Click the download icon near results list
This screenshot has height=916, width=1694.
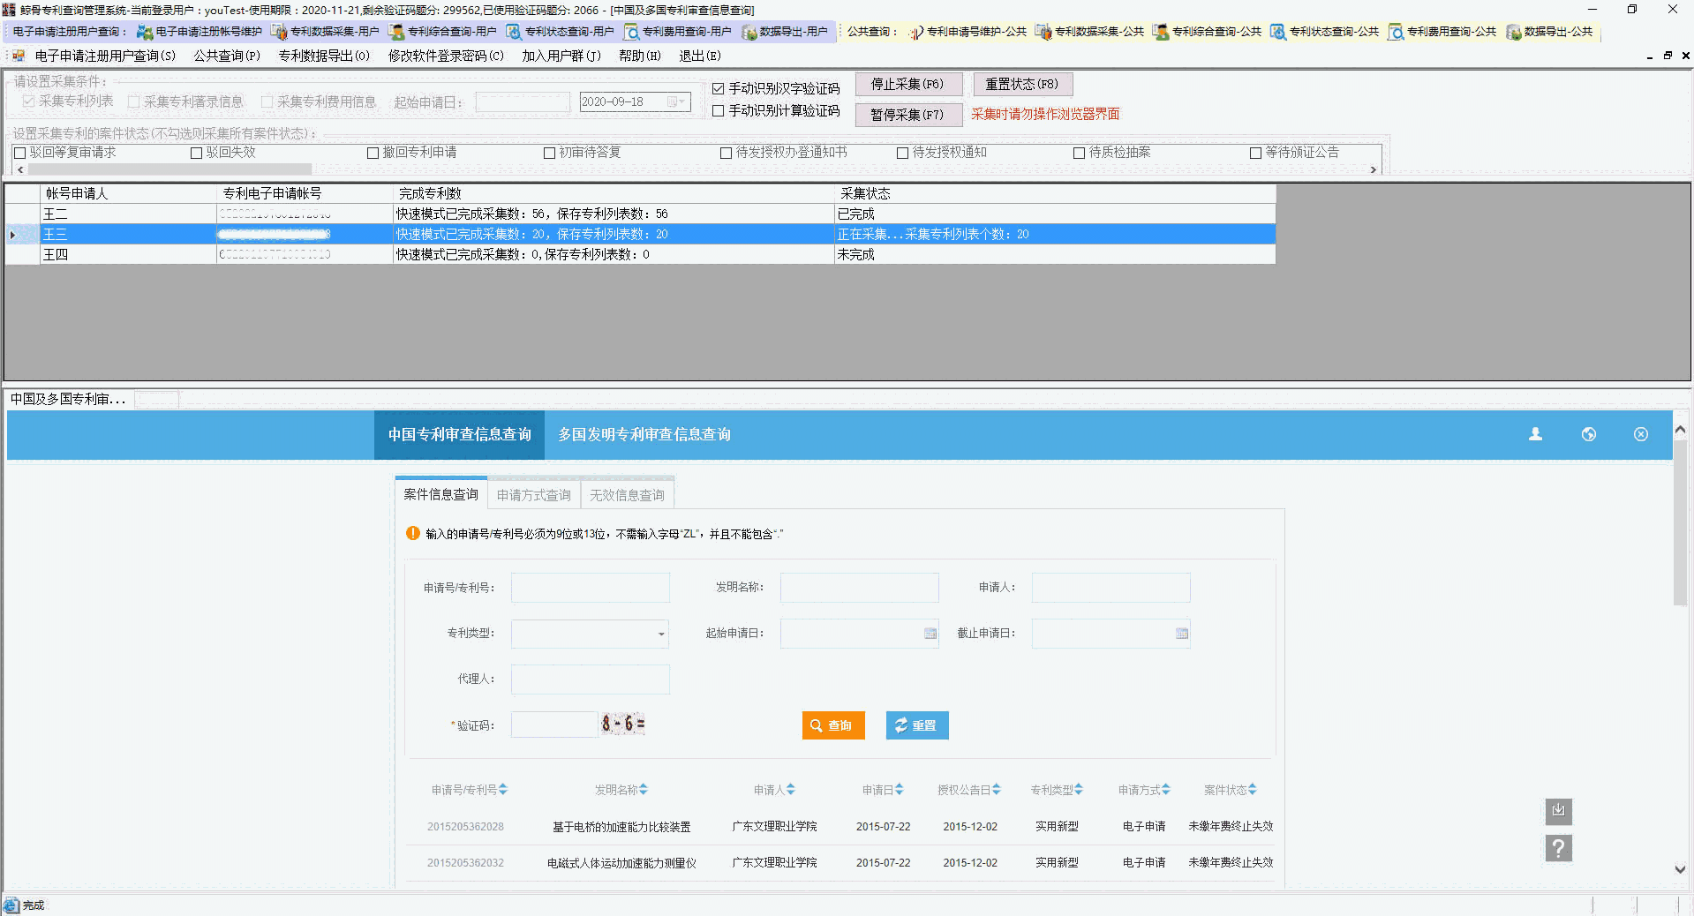1558,811
